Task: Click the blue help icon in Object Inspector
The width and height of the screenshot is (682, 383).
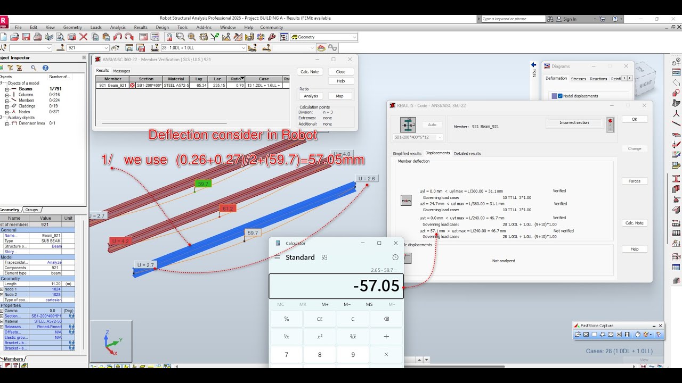Action: tap(45, 68)
